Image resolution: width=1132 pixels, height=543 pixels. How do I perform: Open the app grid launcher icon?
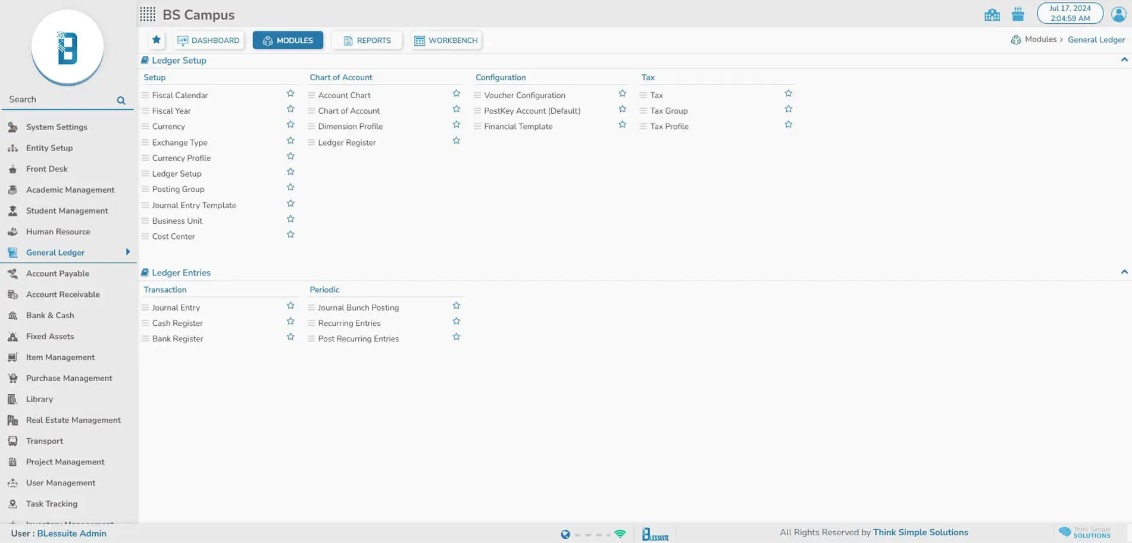point(148,14)
